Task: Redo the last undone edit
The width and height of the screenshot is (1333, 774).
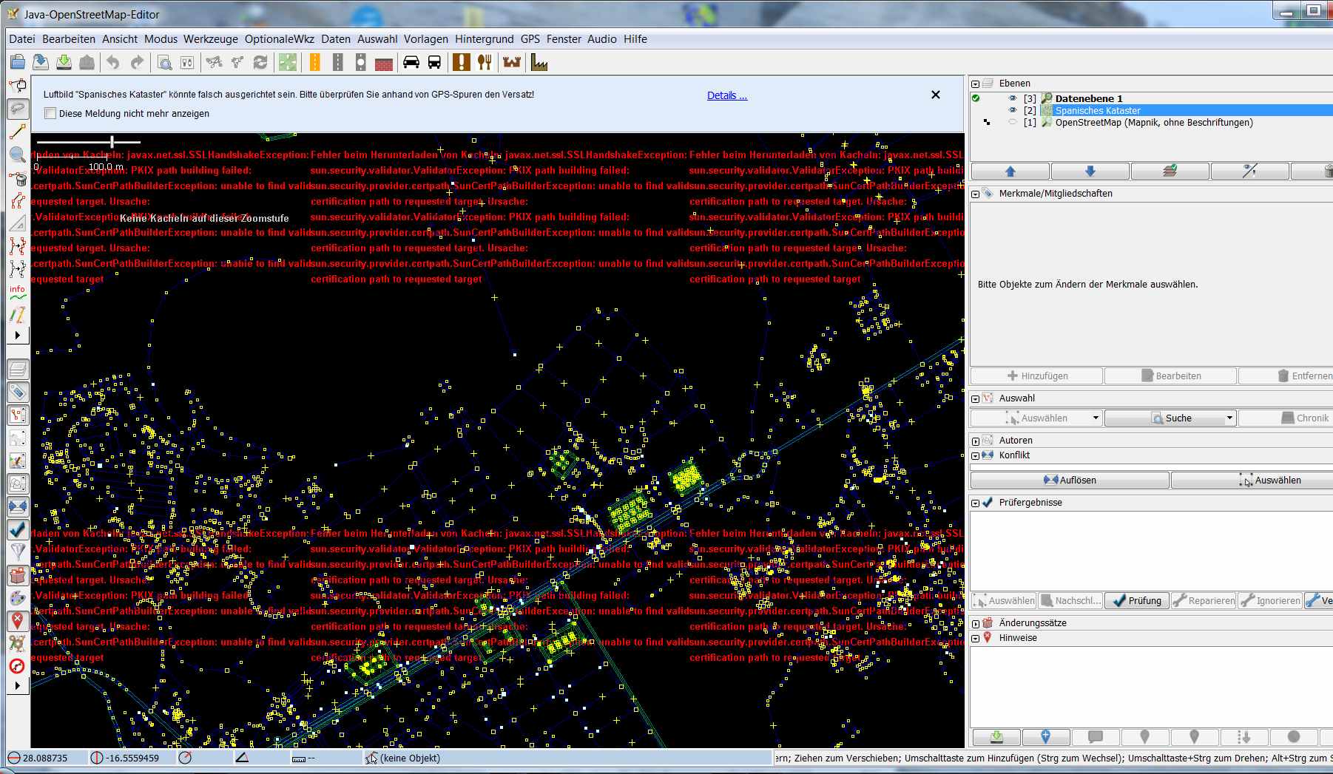Action: [137, 63]
